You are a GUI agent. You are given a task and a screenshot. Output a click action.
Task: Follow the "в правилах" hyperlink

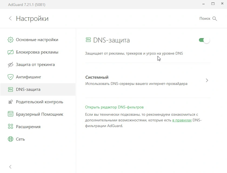coord(182,120)
